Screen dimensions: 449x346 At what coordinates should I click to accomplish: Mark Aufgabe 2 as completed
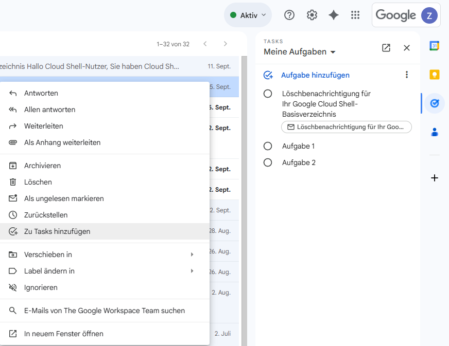268,162
